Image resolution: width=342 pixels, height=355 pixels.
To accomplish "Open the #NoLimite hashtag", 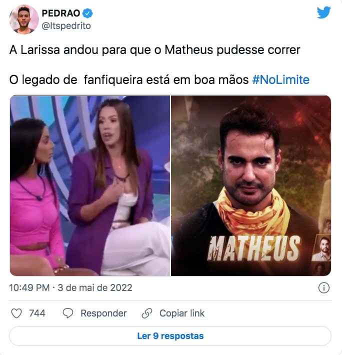I will click(280, 79).
